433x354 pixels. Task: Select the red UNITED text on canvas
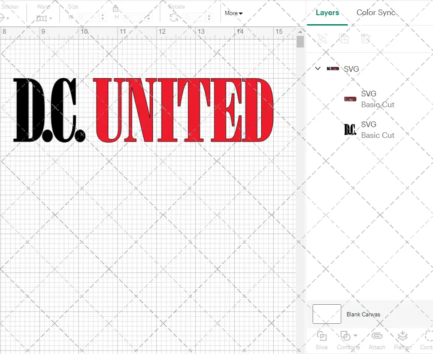pyautogui.click(x=184, y=110)
